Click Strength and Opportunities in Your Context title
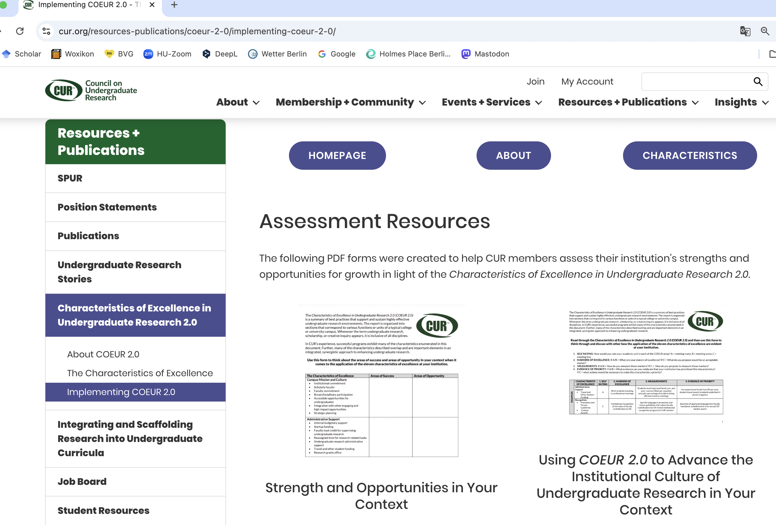The image size is (776, 525). tap(381, 496)
